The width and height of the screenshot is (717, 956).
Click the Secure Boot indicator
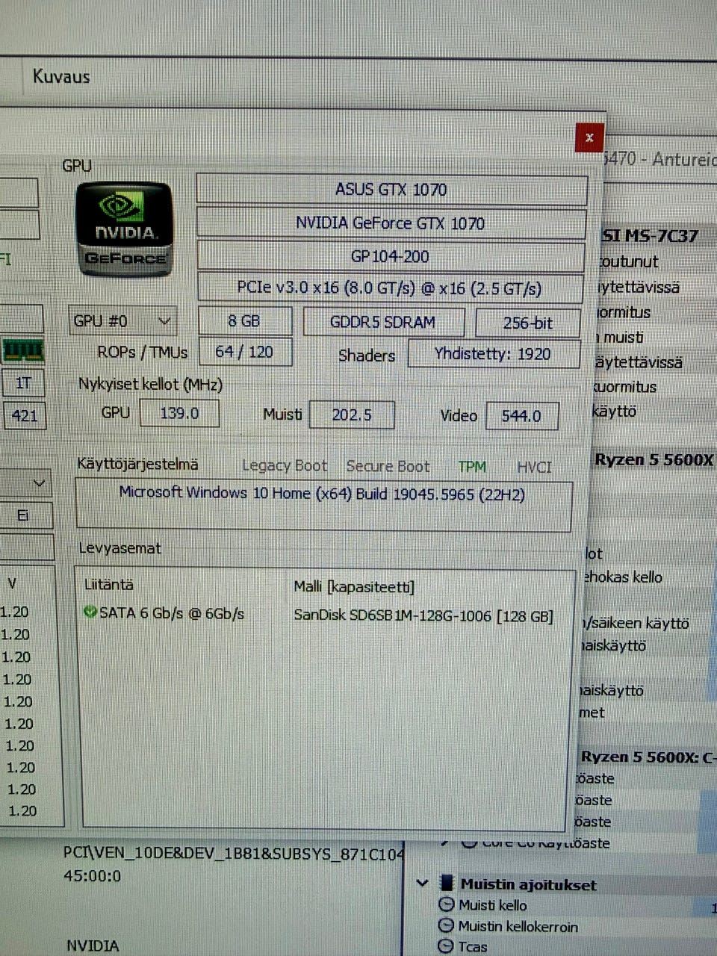(x=388, y=467)
